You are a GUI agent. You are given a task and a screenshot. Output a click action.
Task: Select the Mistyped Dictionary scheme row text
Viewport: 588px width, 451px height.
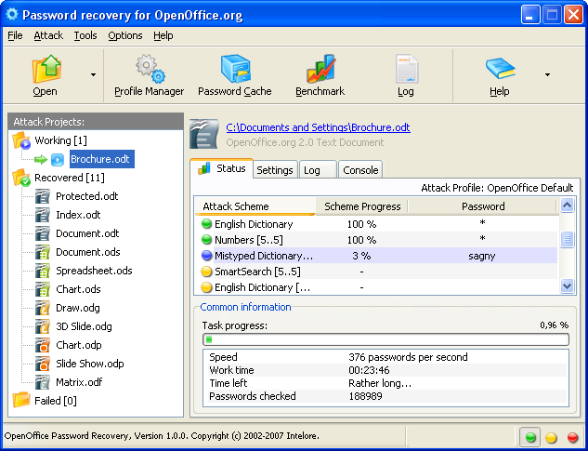[264, 256]
